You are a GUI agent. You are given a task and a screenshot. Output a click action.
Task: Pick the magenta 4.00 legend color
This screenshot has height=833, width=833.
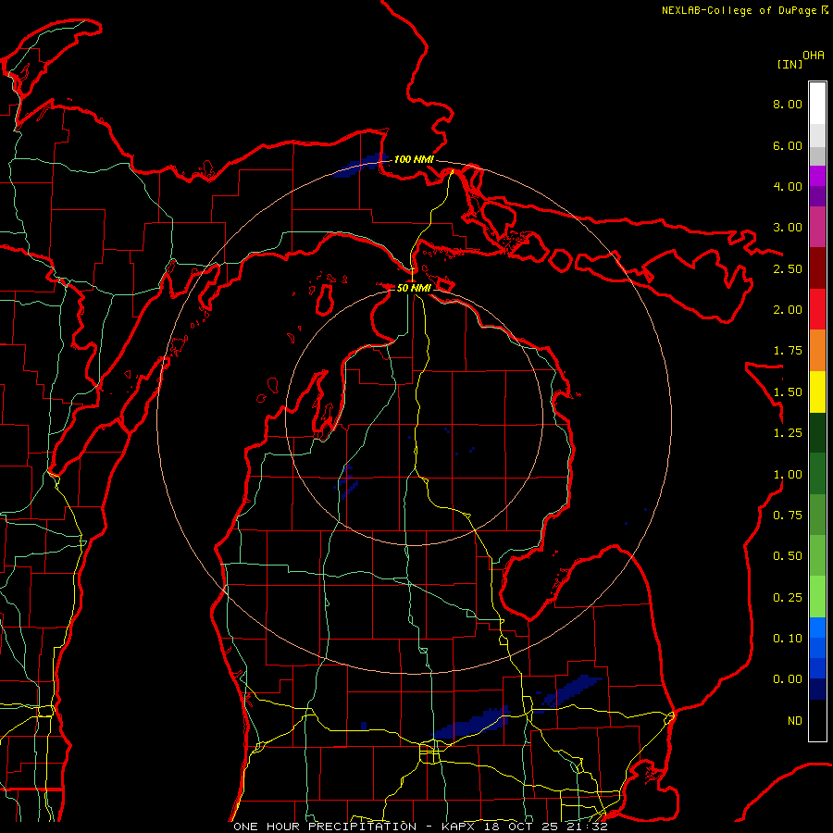817,176
